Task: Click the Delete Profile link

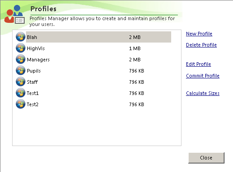Action: tap(201, 45)
